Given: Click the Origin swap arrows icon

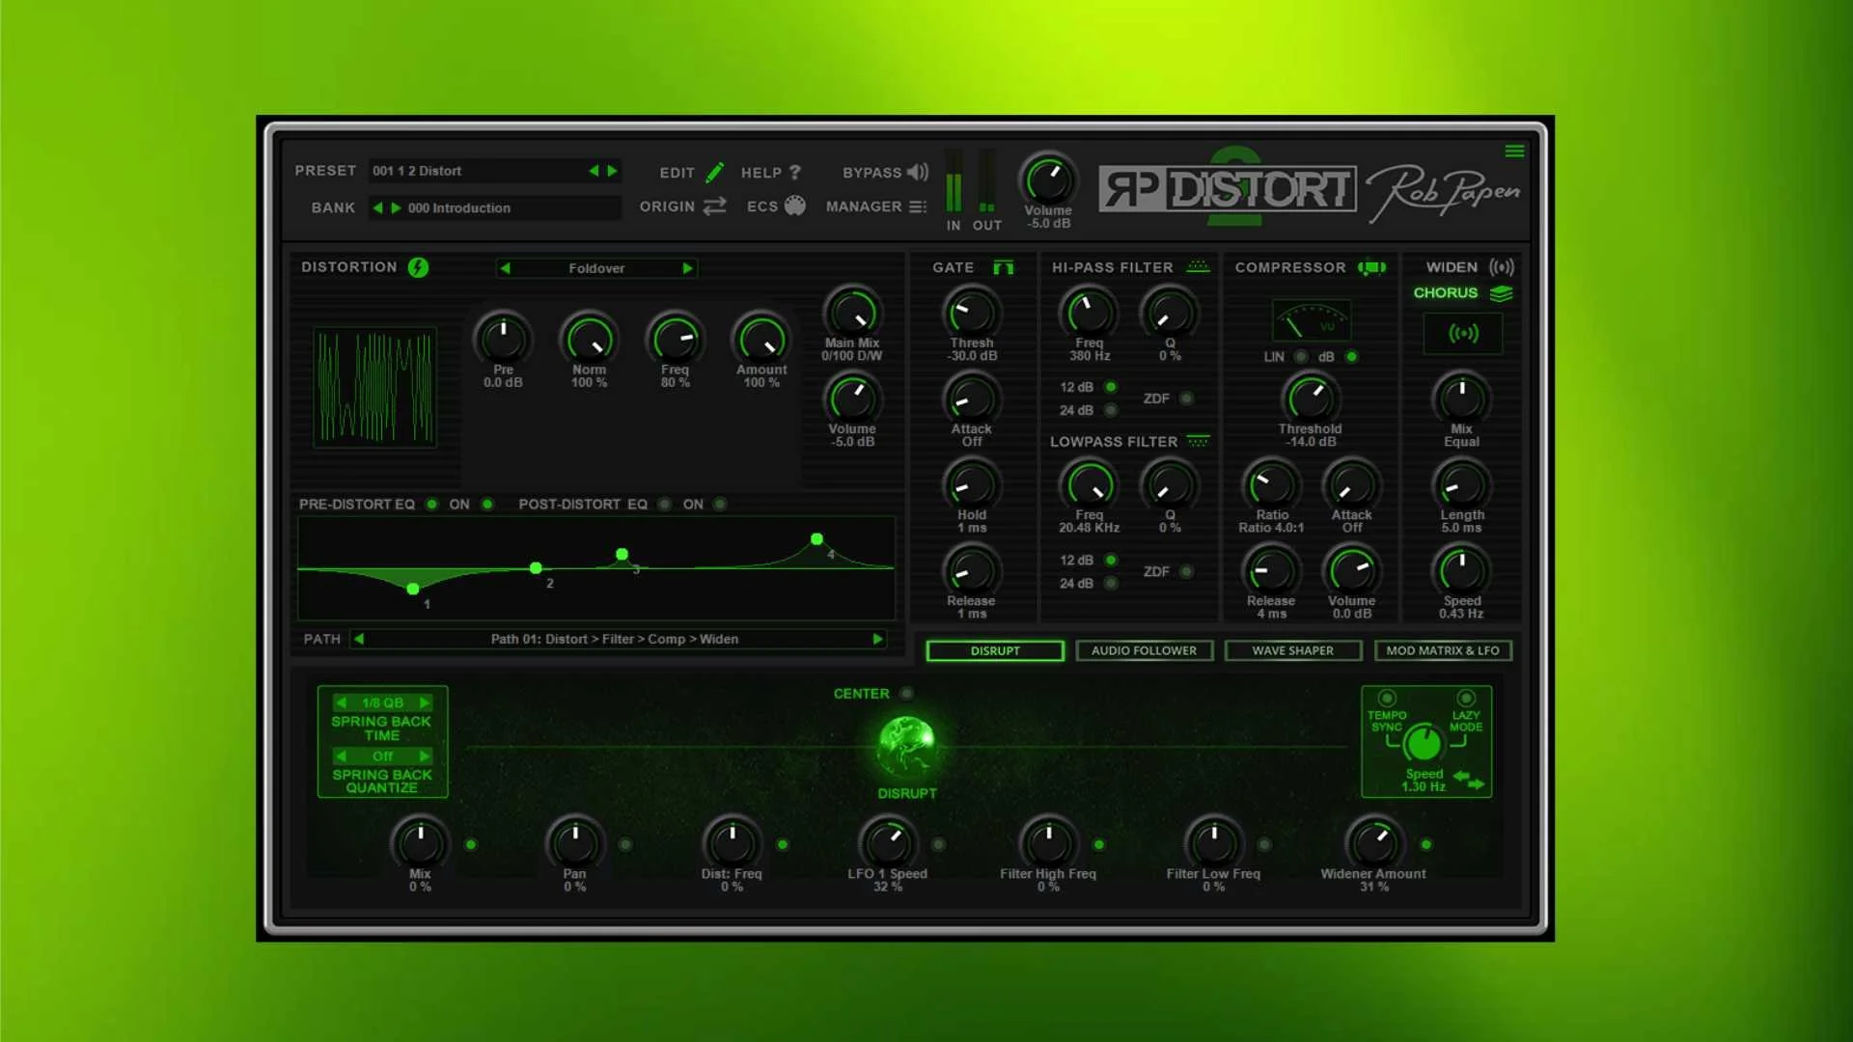Looking at the screenshot, I should click(714, 206).
